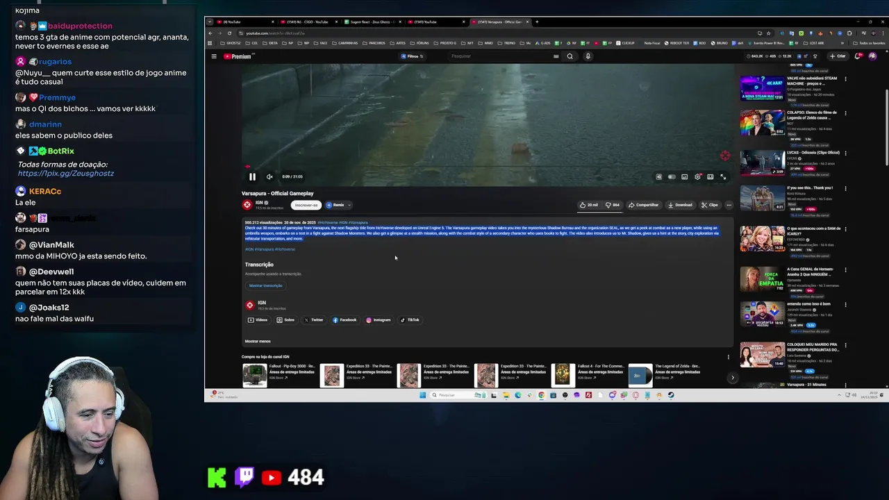Start voice search with microphone icon
This screenshot has width=889, height=500.
tap(588, 56)
